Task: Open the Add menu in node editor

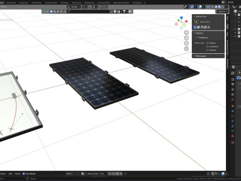Action: point(11,173)
